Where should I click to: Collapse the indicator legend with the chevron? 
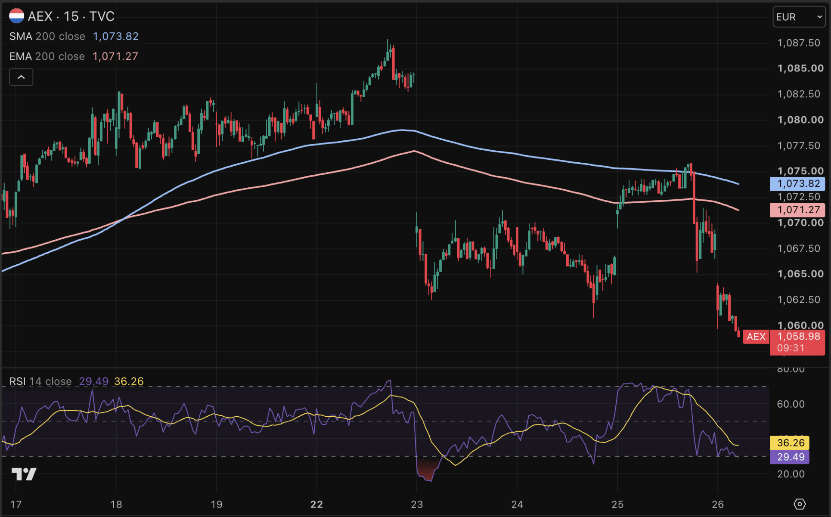pyautogui.click(x=21, y=77)
